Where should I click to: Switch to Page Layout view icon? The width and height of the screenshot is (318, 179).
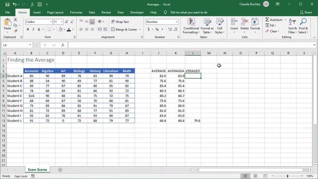[x=255, y=176]
